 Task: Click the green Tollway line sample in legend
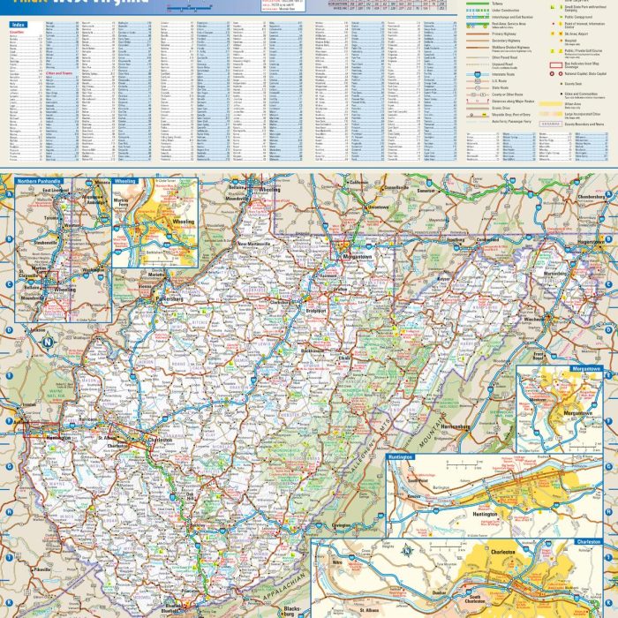(478, 4)
